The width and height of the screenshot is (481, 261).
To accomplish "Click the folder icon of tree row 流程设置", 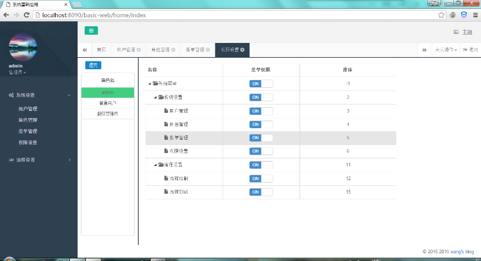I will (x=161, y=165).
